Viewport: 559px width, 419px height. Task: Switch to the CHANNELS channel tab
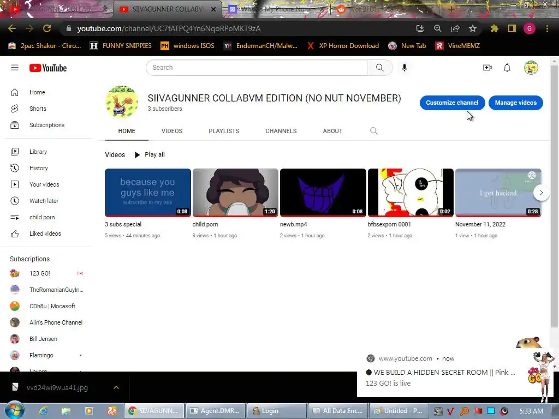click(x=281, y=131)
